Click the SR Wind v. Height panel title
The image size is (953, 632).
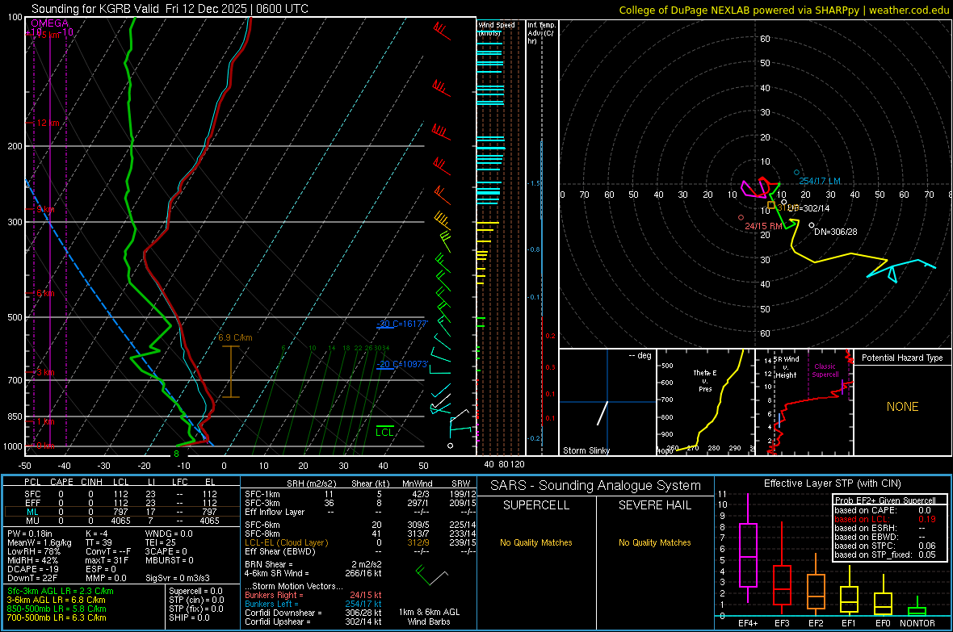[x=786, y=367]
